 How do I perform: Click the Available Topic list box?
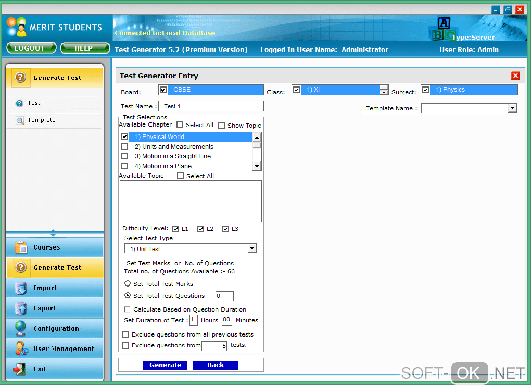click(x=191, y=201)
